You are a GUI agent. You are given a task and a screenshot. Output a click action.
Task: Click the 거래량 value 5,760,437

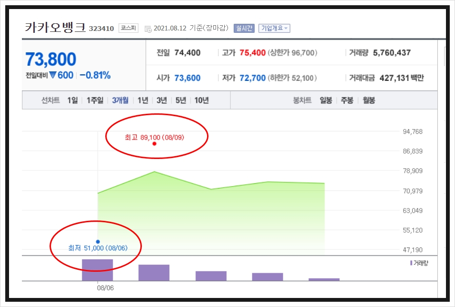coord(392,53)
